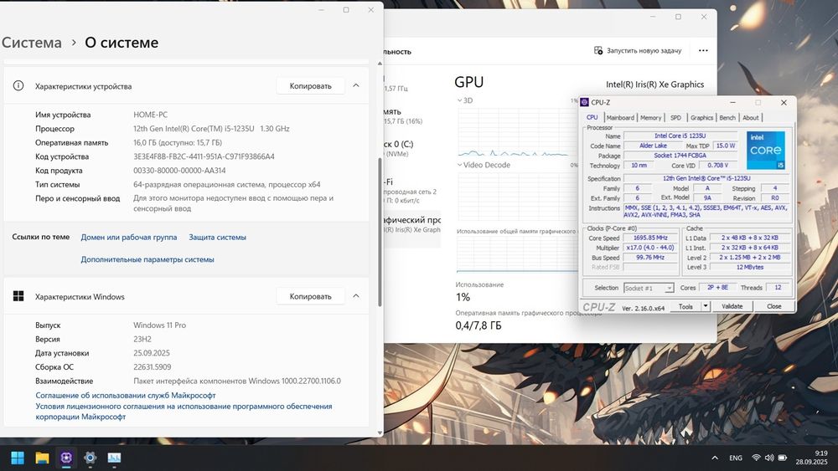Open the Домен или рабочая группа link
838x471 pixels.
[129, 238]
